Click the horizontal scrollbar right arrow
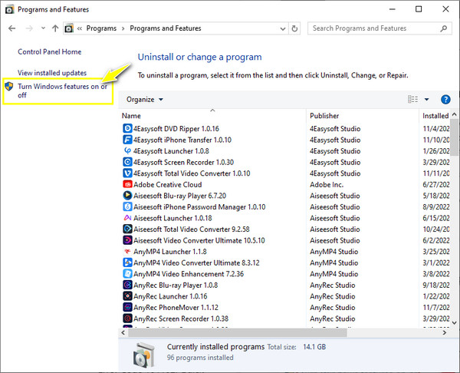The width and height of the screenshot is (460, 373). click(445, 333)
